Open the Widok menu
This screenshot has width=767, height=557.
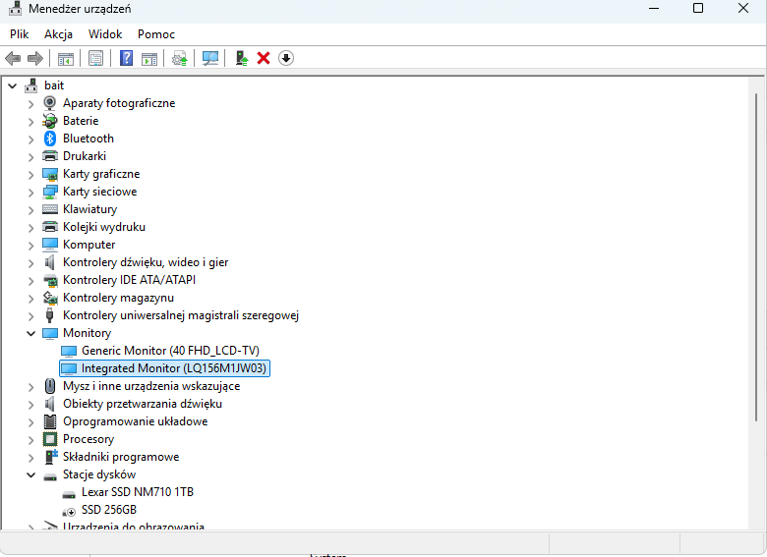105,34
